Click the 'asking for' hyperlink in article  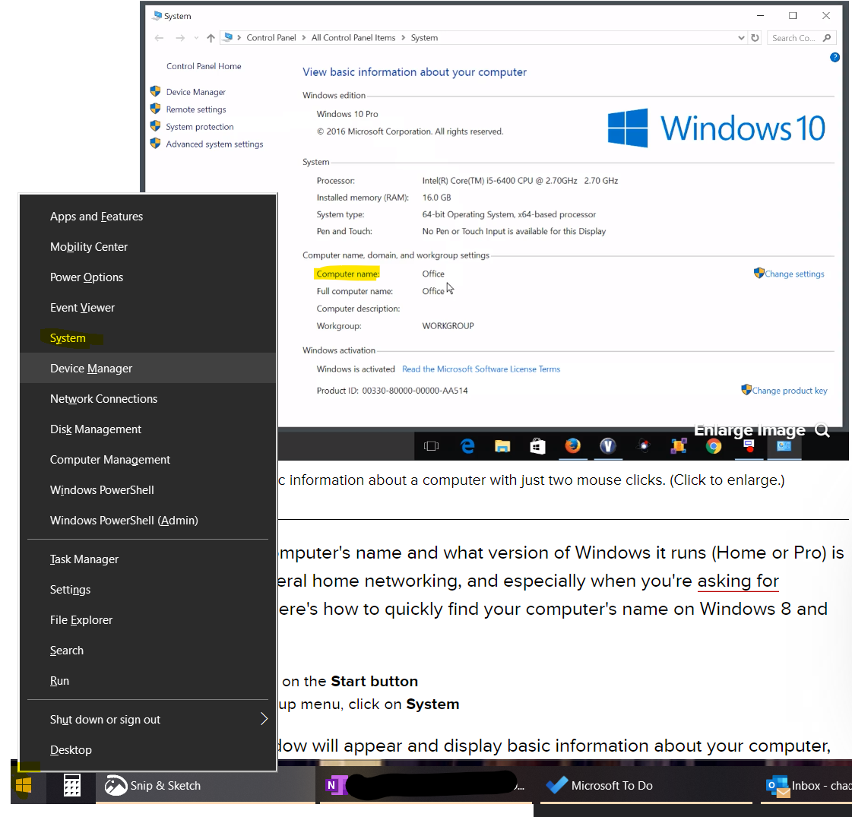(738, 581)
